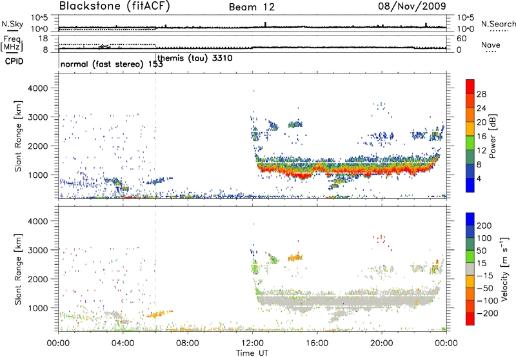
Task: Pick the yellow 16–20 dB Power colorbar segment
Action: (470, 129)
